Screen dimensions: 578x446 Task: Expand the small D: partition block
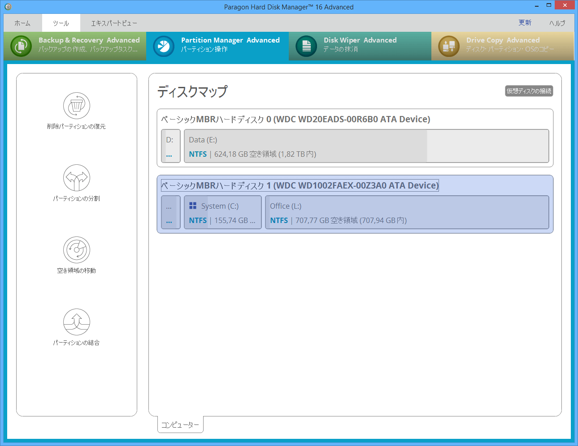pyautogui.click(x=170, y=146)
